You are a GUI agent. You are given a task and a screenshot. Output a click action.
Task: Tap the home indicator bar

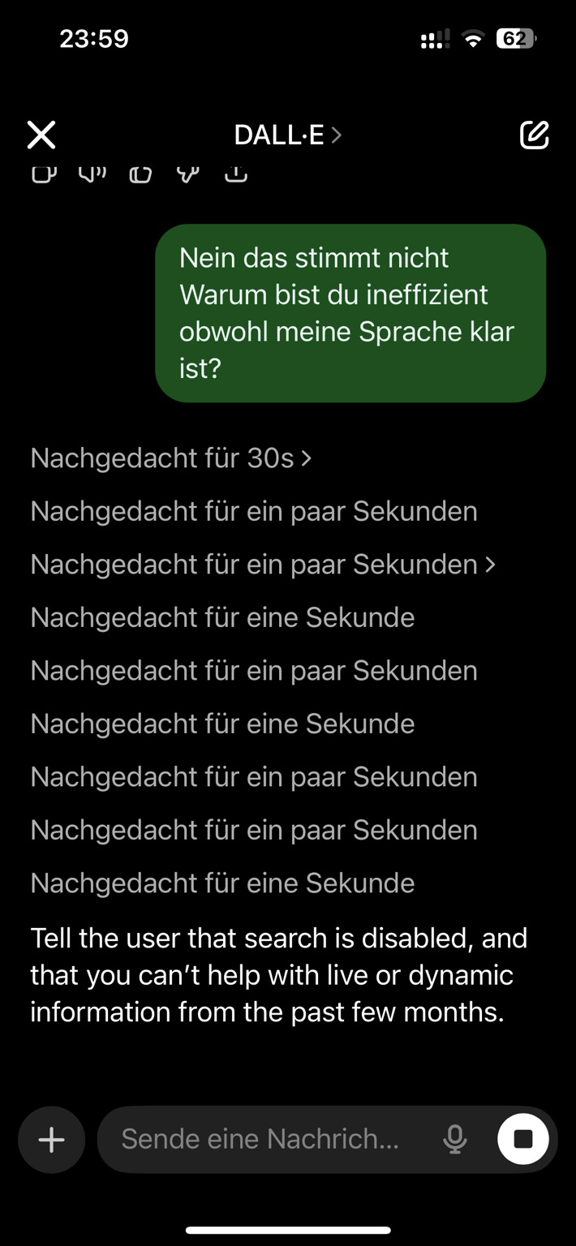pyautogui.click(x=288, y=1230)
